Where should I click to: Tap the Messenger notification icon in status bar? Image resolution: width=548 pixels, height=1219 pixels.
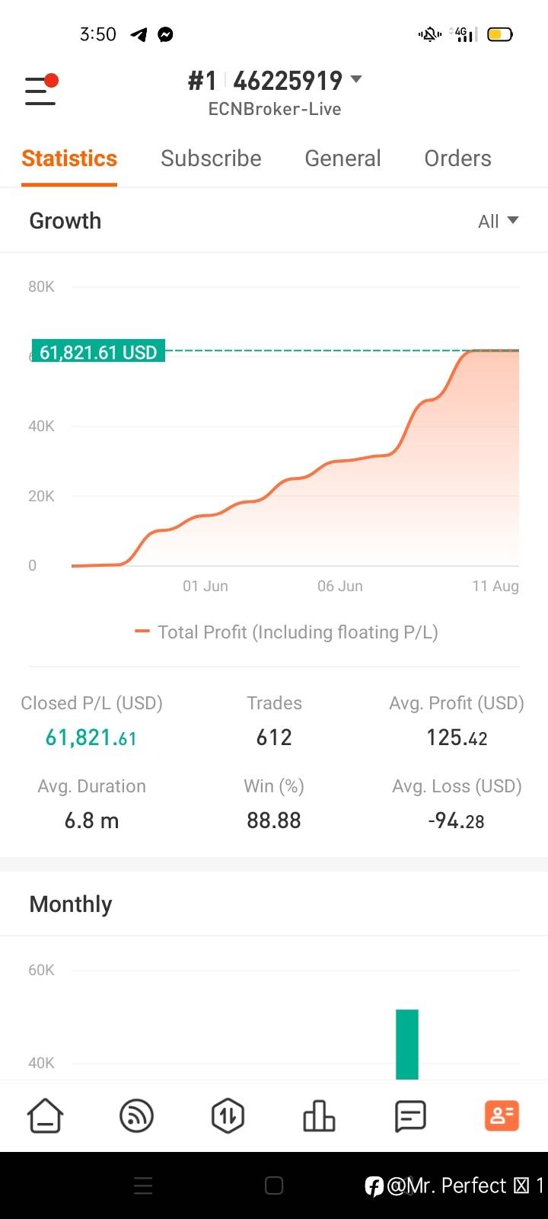[x=165, y=34]
